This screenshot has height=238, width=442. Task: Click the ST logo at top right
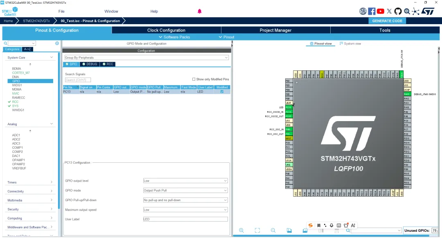coord(428,11)
